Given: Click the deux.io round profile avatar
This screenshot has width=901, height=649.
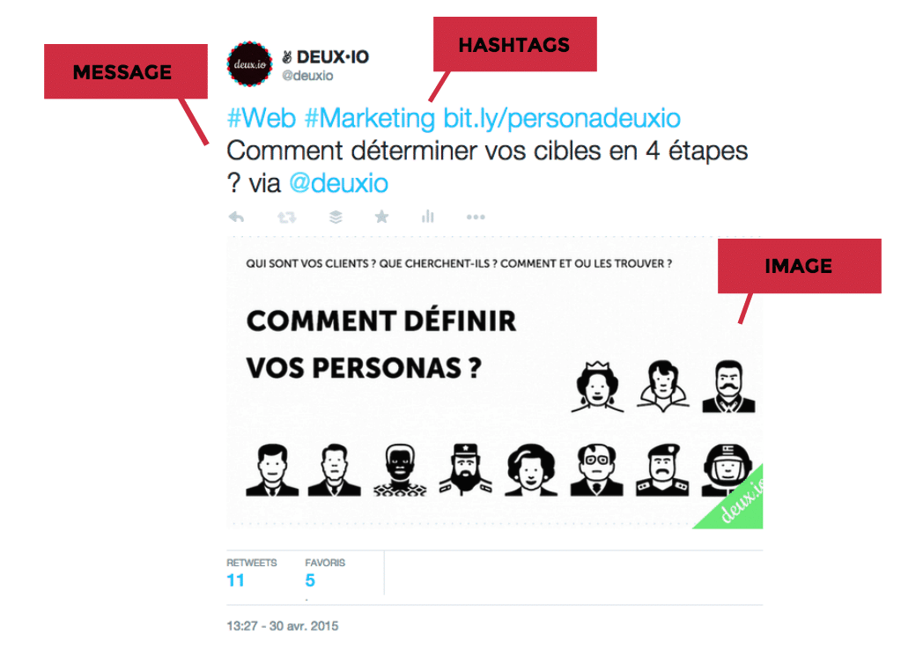Looking at the screenshot, I should 249,64.
